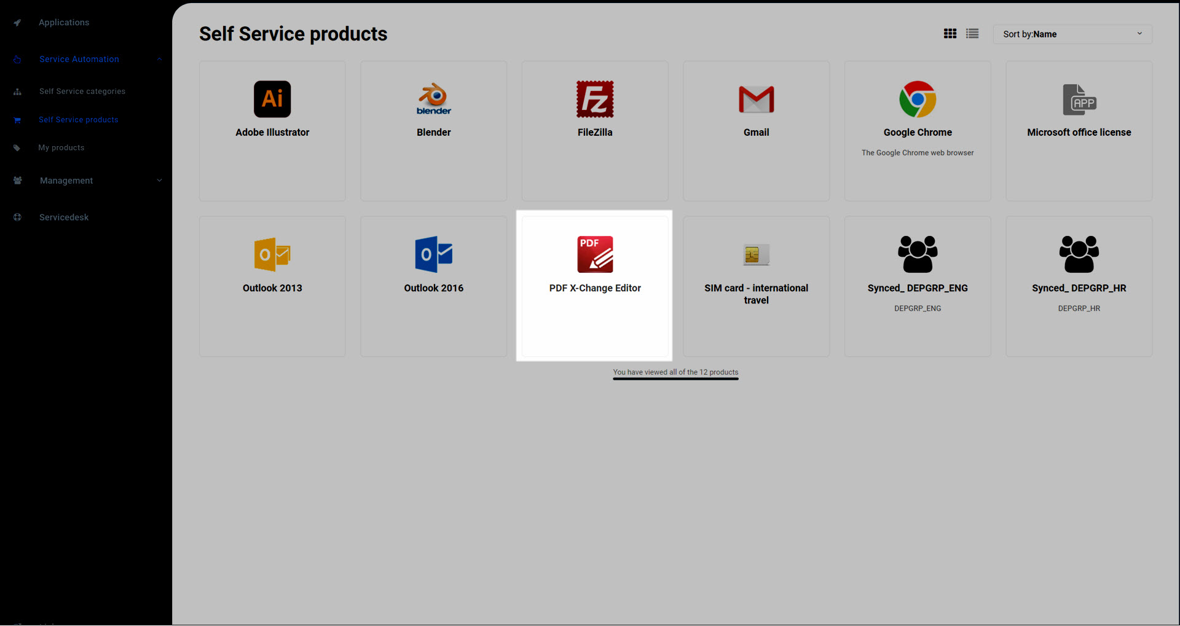The height and width of the screenshot is (626, 1180).
Task: Open the Google Chrome product icon
Action: point(918,99)
